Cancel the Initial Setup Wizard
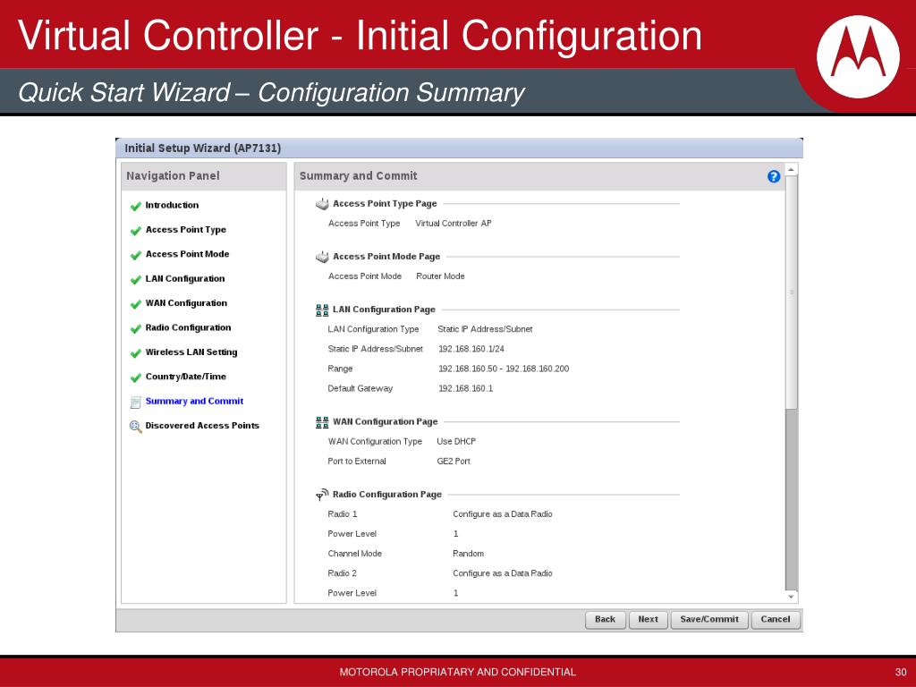916x687 pixels. point(776,620)
